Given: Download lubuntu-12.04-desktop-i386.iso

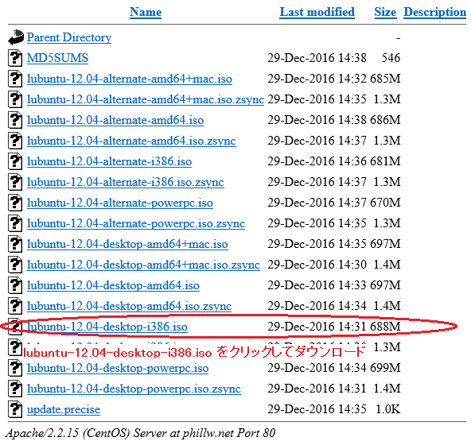Looking at the screenshot, I should pos(107,327).
